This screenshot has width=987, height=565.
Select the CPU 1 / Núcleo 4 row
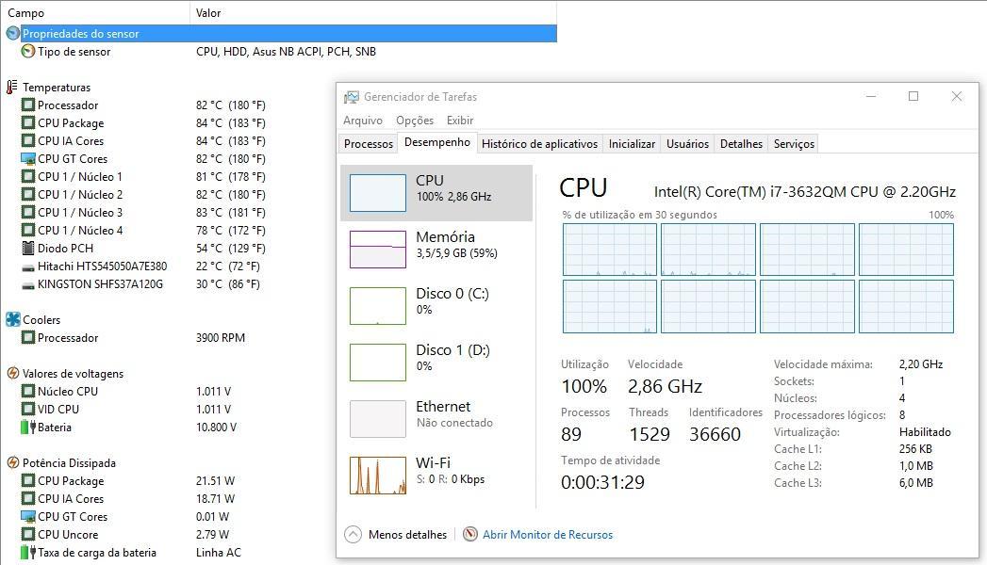[281, 230]
